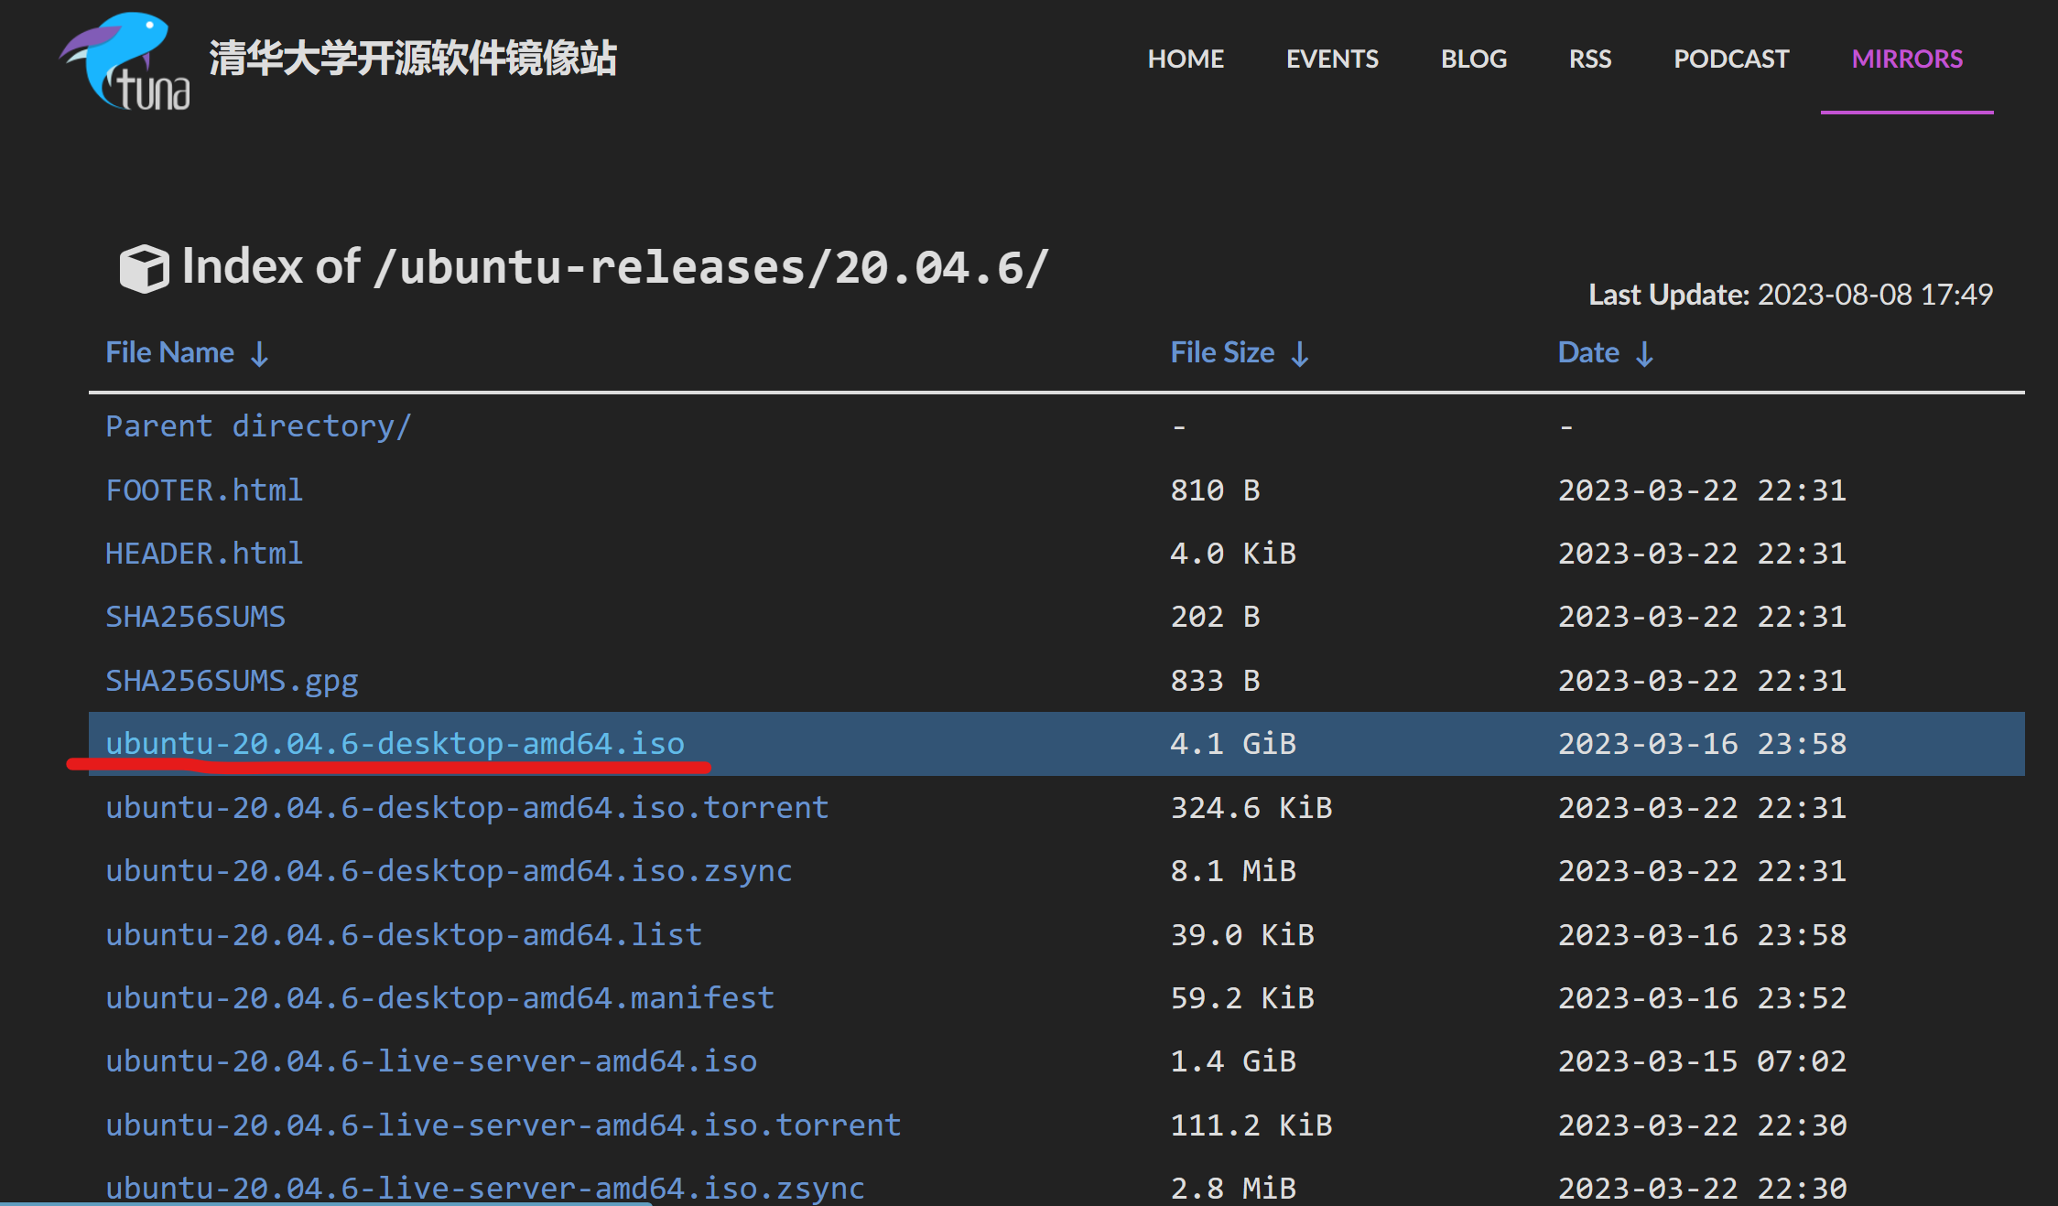Download ubuntu-20.04.6-desktop-amd64.iso
2058x1206 pixels.
pos(395,744)
